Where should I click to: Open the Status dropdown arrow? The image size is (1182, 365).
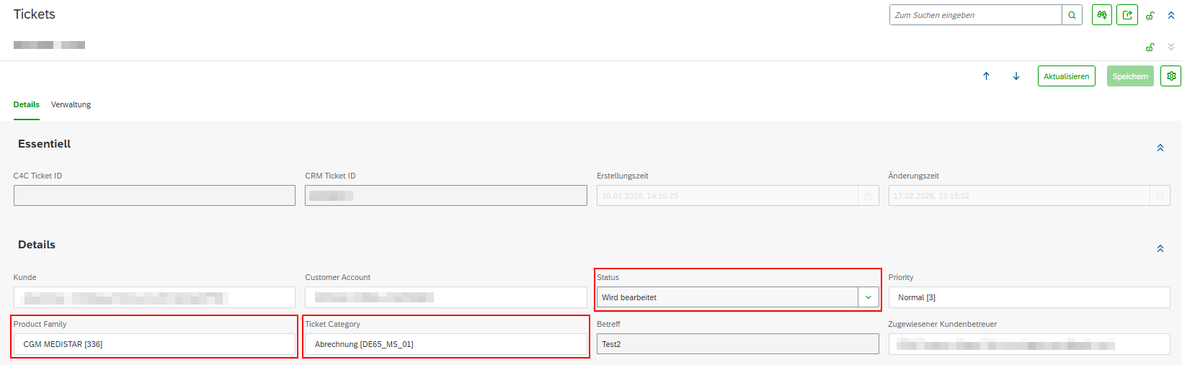pos(868,297)
